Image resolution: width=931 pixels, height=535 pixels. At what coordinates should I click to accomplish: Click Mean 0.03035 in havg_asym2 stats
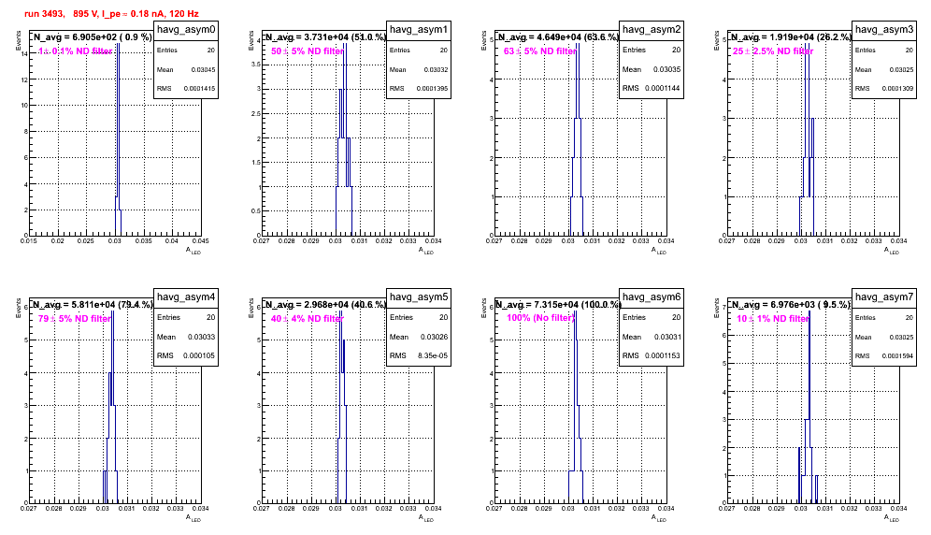point(652,69)
